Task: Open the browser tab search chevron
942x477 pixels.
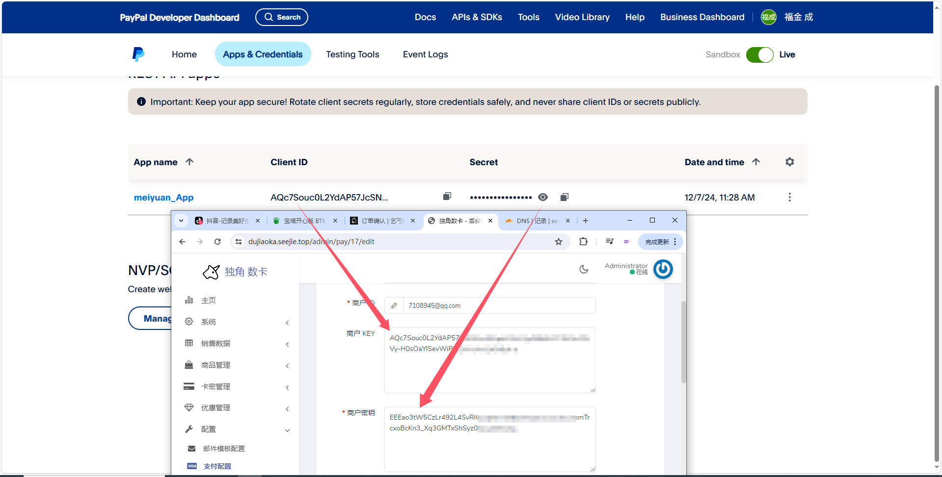Action: click(181, 220)
